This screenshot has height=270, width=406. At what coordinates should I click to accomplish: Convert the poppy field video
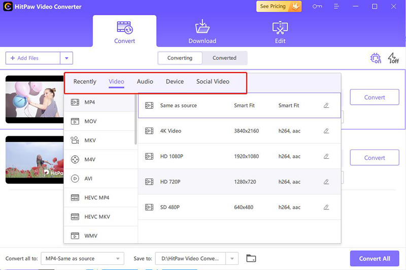pos(375,158)
